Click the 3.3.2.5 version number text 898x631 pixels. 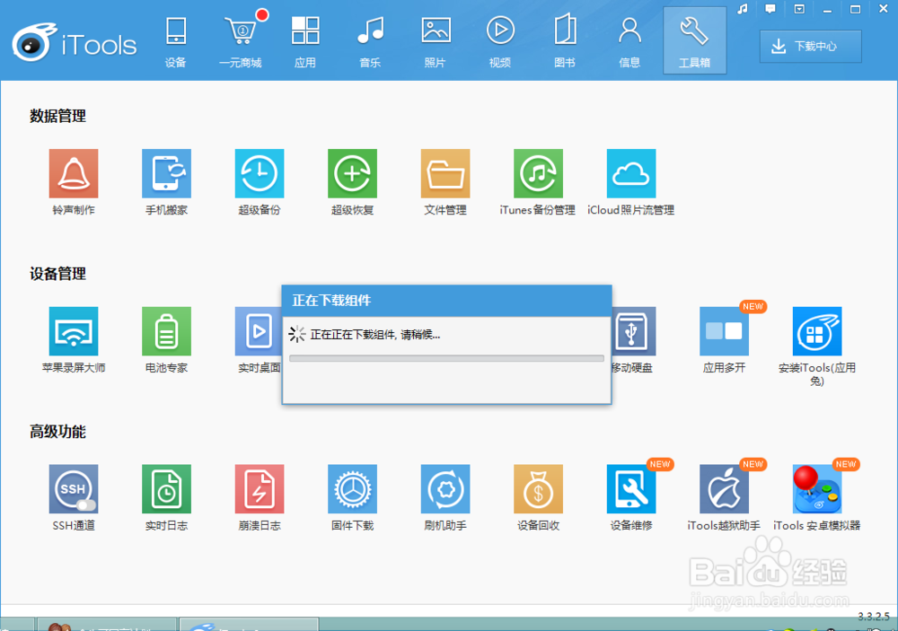[874, 617]
